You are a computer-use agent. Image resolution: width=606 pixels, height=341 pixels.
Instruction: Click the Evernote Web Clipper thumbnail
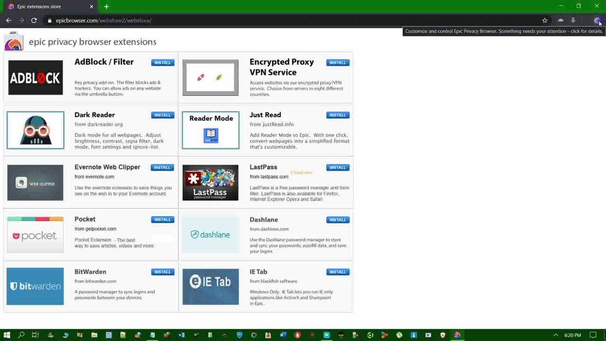(x=35, y=182)
